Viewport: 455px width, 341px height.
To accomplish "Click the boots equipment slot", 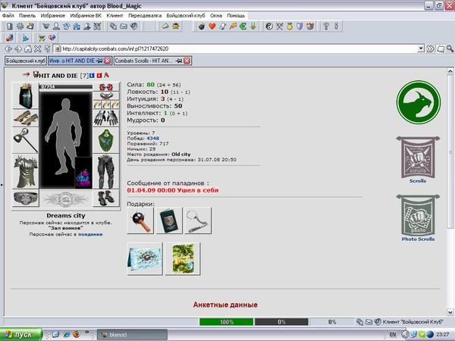I will click(x=106, y=198).
